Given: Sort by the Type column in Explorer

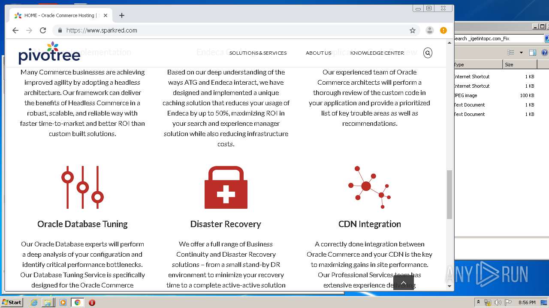Looking at the screenshot, I should tap(478, 65).
